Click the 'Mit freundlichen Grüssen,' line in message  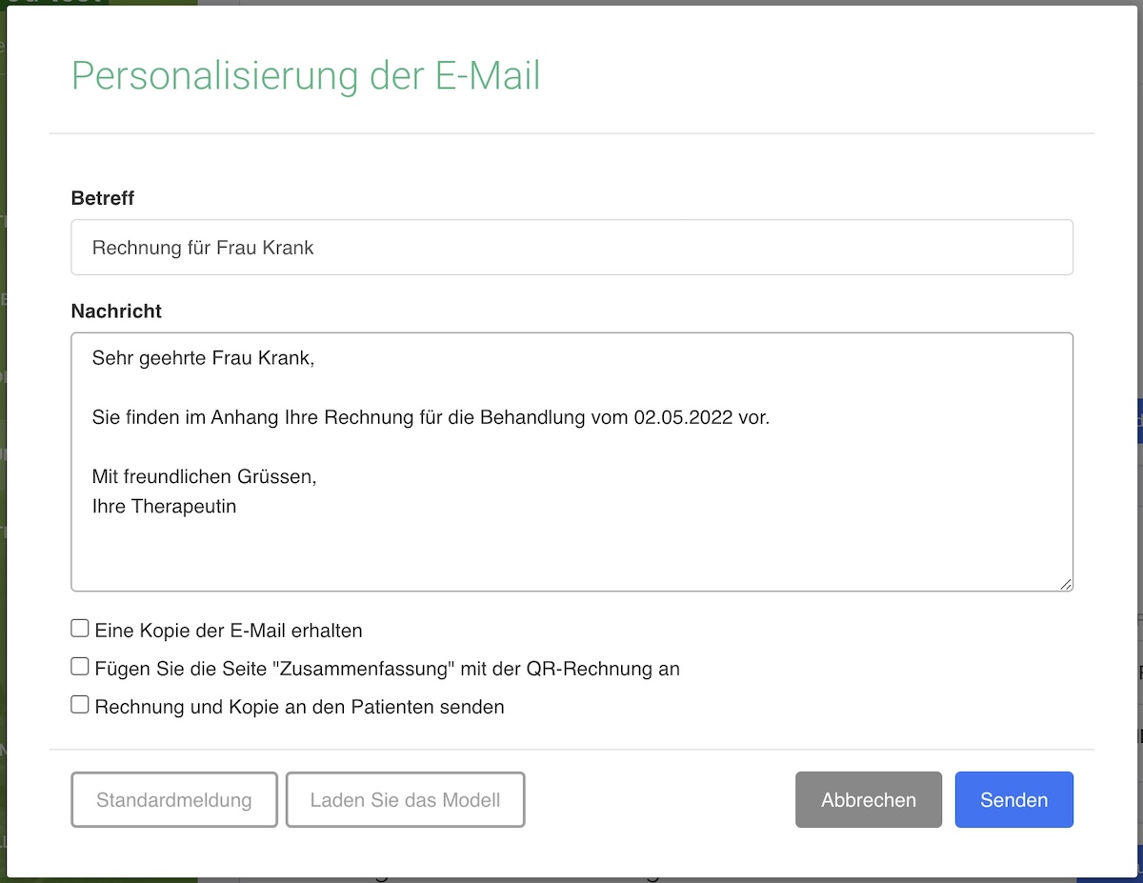tap(204, 476)
